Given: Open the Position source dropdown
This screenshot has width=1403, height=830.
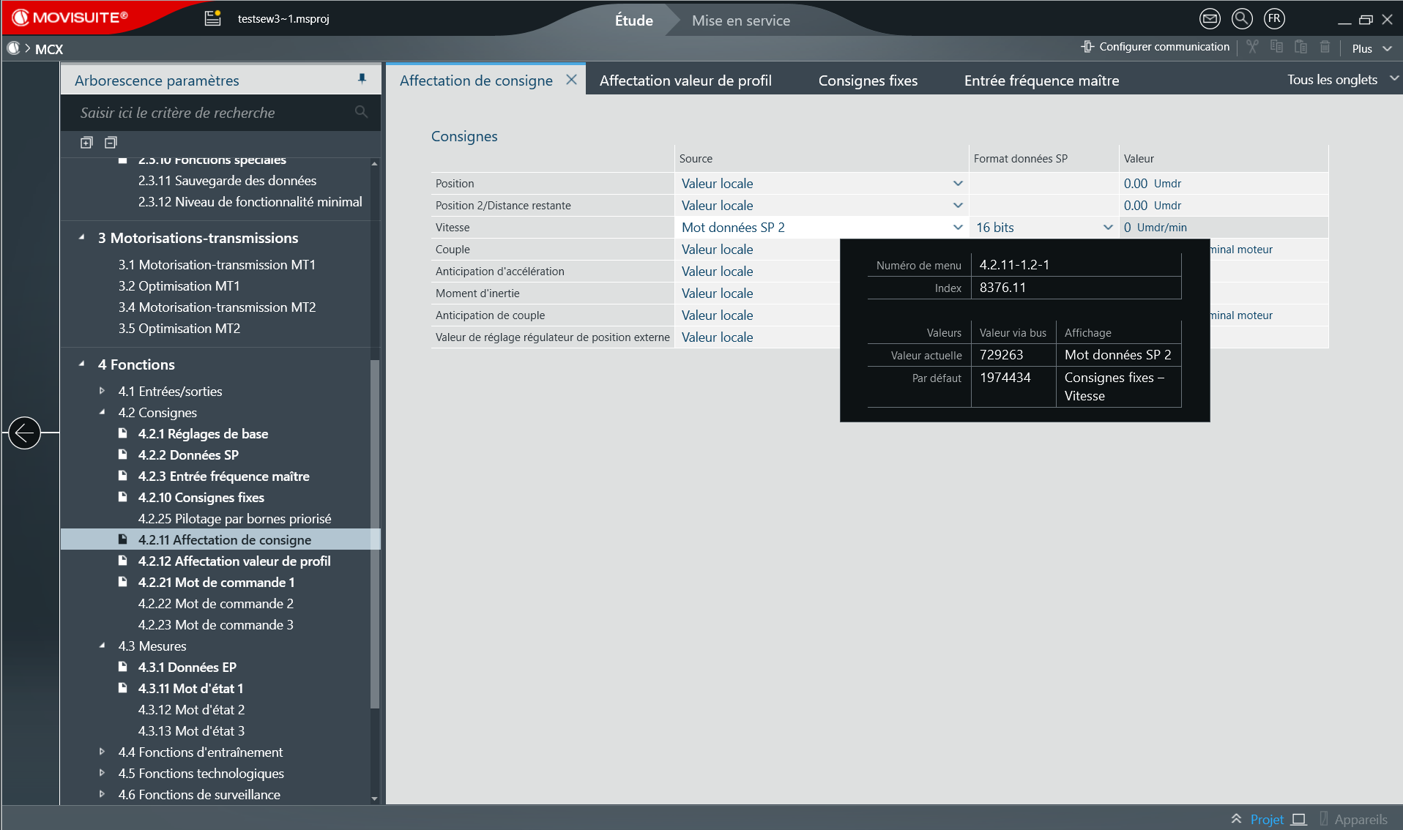Looking at the screenshot, I should coord(957,184).
